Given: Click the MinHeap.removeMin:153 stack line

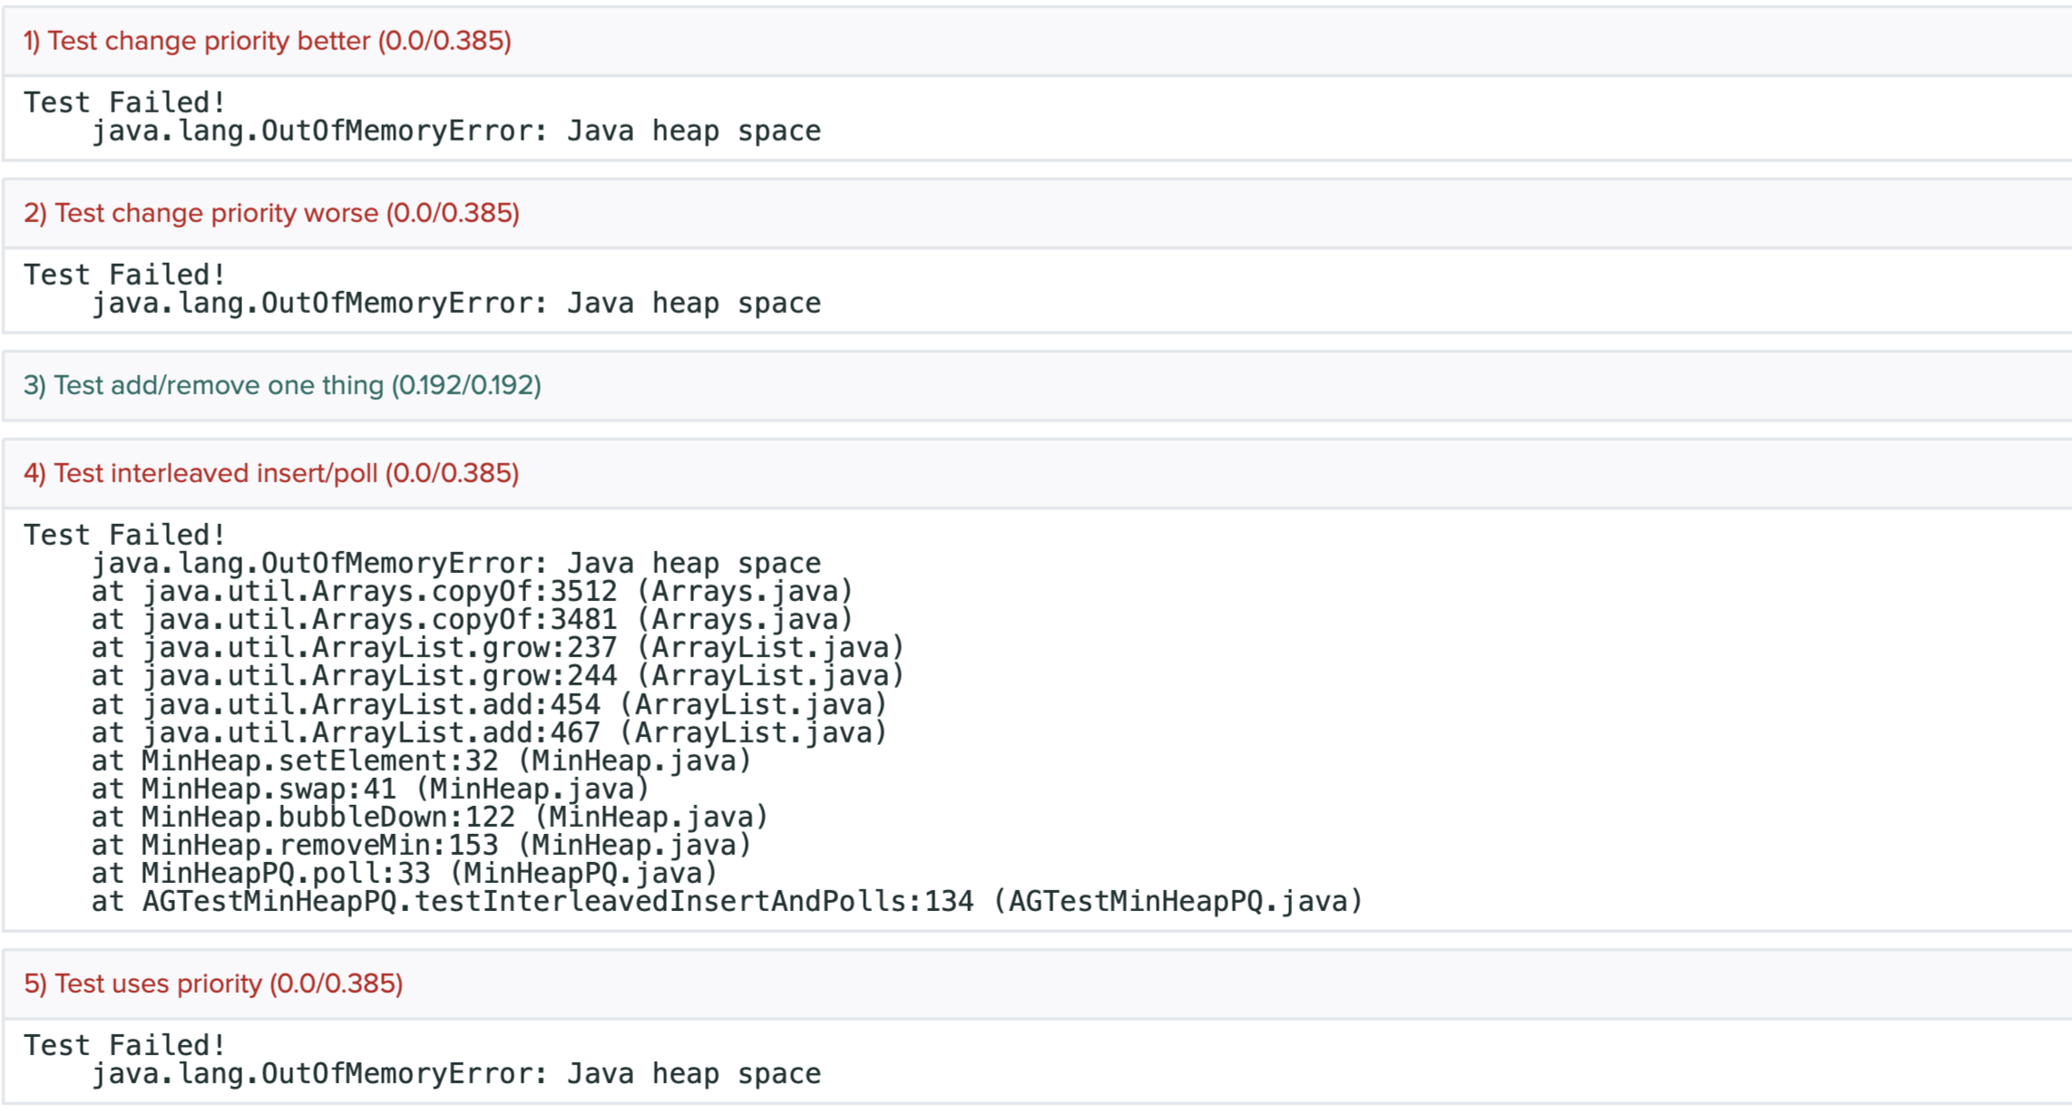Looking at the screenshot, I should pos(421,845).
